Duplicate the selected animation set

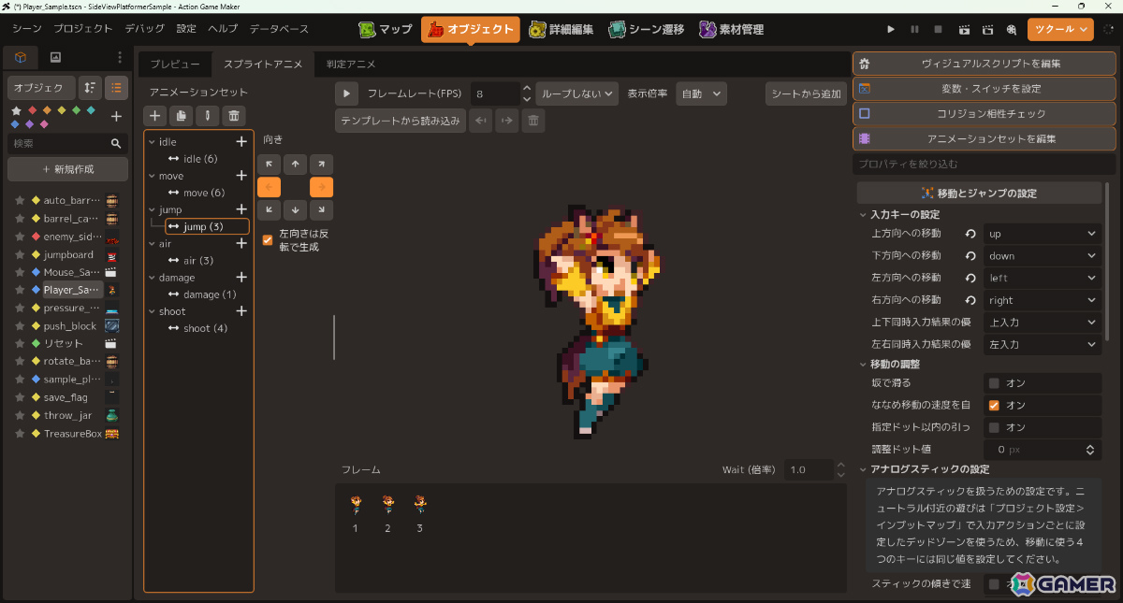[182, 115]
